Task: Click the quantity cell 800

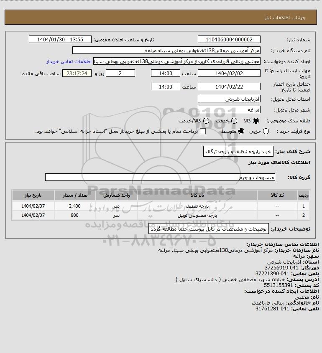Action: (x=74, y=215)
